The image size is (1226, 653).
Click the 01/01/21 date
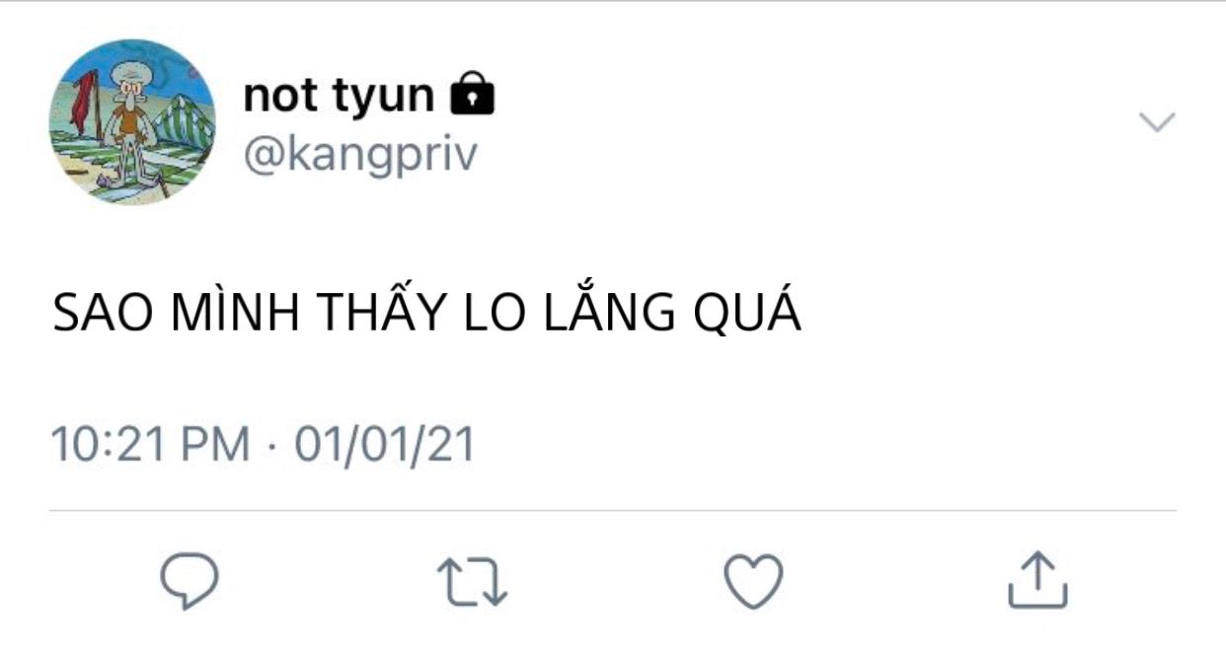point(386,444)
